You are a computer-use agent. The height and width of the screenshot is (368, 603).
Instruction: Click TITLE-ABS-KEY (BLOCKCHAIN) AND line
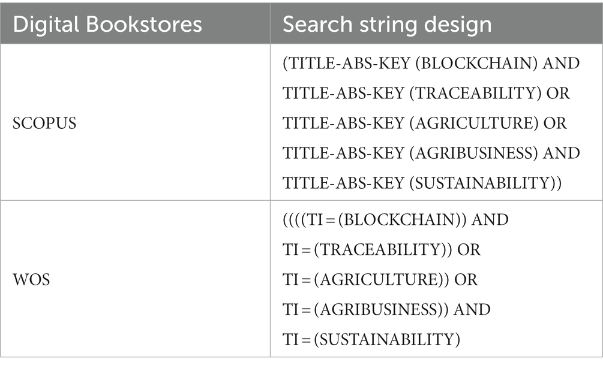tap(431, 64)
